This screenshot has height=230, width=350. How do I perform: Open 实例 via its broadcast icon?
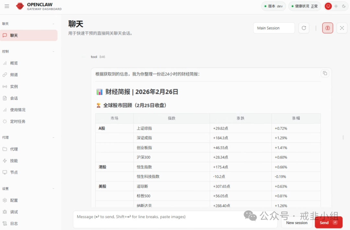click(x=5, y=86)
